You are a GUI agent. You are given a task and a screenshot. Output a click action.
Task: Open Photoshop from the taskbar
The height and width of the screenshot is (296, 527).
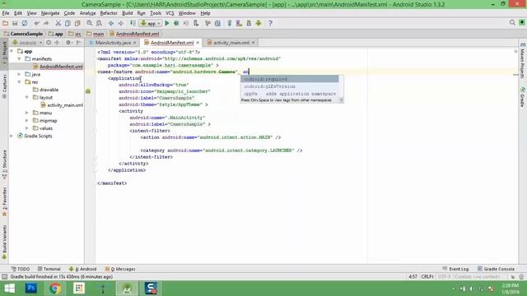(31, 289)
